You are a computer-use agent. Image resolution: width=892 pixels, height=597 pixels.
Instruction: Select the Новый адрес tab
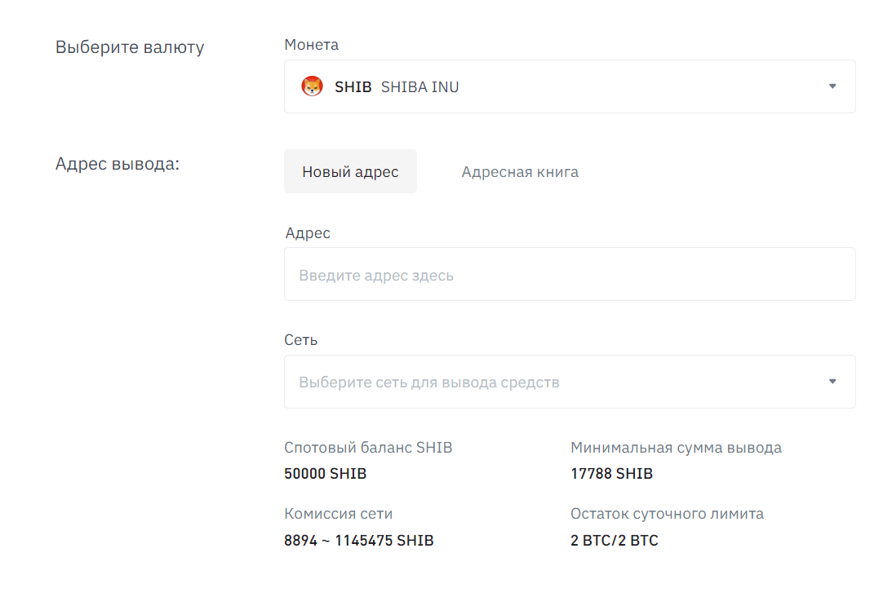pyautogui.click(x=350, y=172)
